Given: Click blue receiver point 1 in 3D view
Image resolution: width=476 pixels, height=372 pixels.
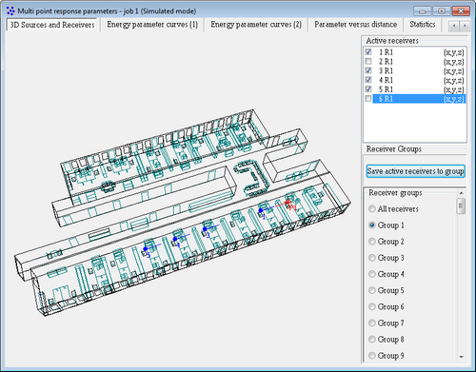Looking at the screenshot, I should 261,210.
